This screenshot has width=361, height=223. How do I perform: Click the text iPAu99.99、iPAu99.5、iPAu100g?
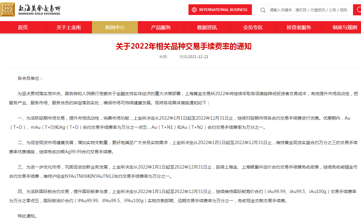[x=111, y=201]
